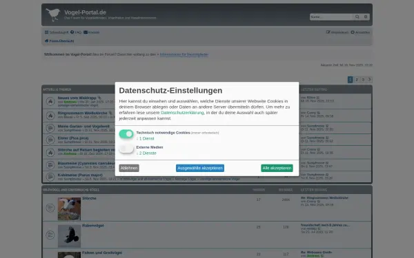Screen dimensions: 414x258
Task: Open topic Meine Garten- und Vogelwelt
Action: (x=83, y=127)
